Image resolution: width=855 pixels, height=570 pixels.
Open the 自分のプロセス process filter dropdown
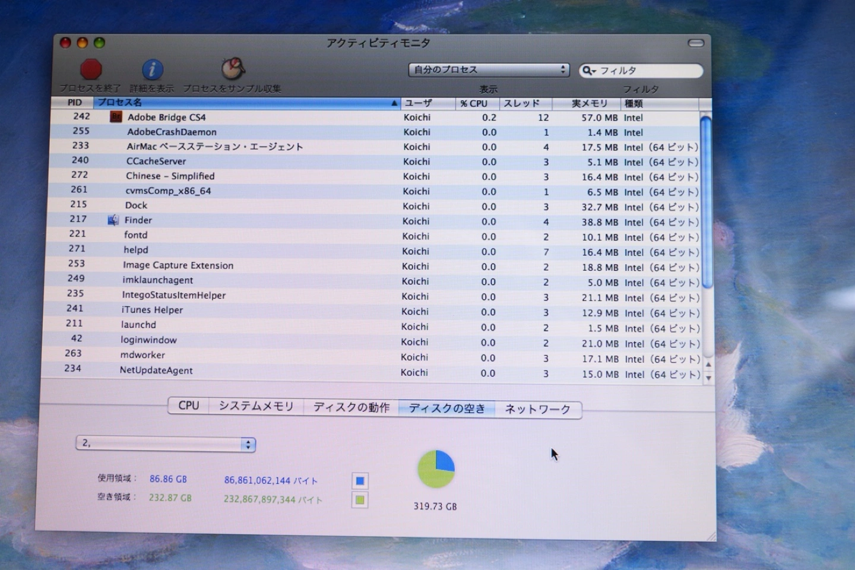[x=489, y=70]
